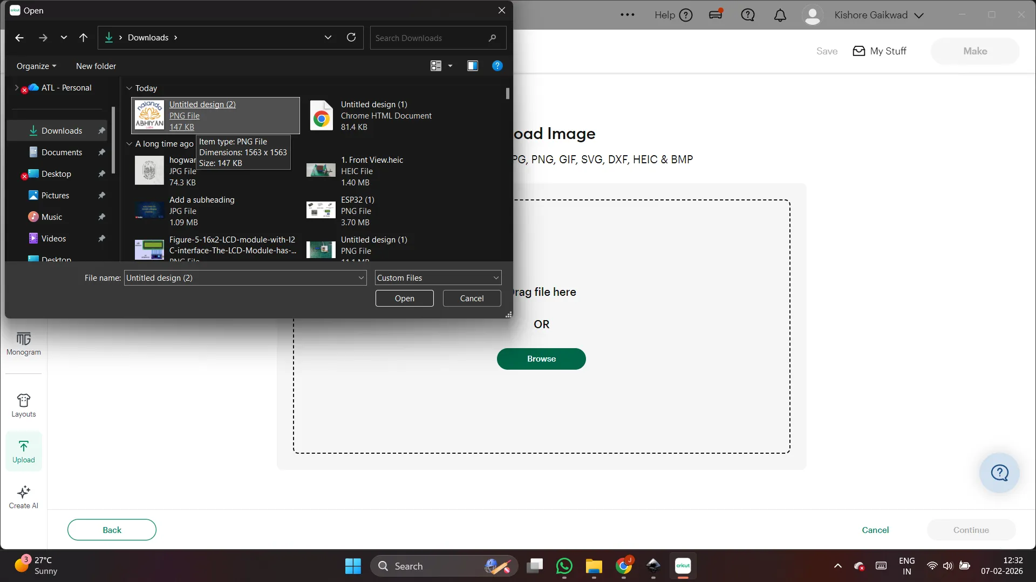Open the Monogram tool
This screenshot has height=582, width=1036.
coord(23,343)
